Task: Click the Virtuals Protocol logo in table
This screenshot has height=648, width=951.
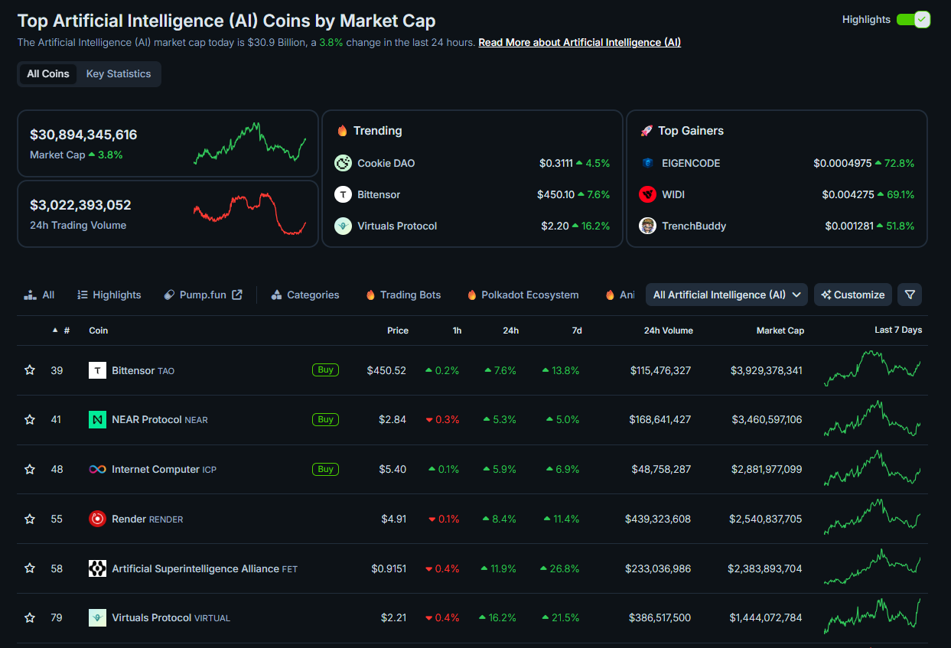Action: pos(97,617)
